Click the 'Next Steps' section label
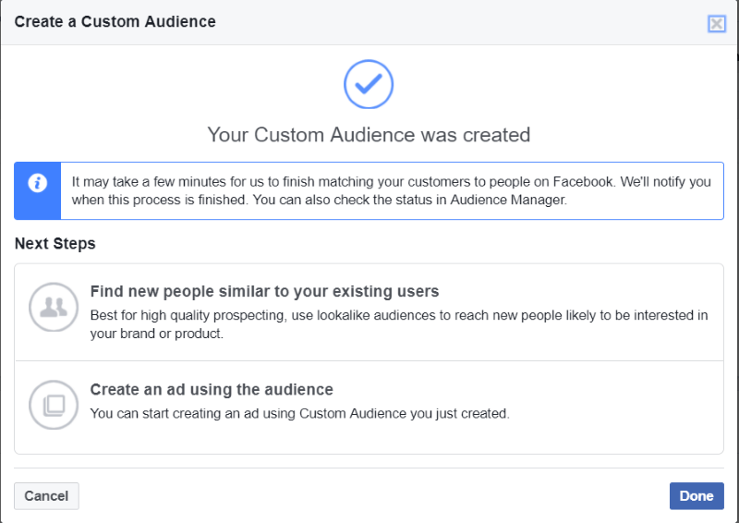Screen dimensions: 739x523 pos(55,244)
